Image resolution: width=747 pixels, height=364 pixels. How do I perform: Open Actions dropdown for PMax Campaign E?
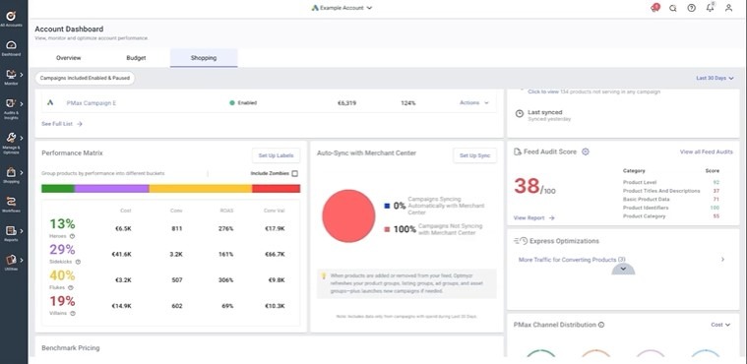474,102
